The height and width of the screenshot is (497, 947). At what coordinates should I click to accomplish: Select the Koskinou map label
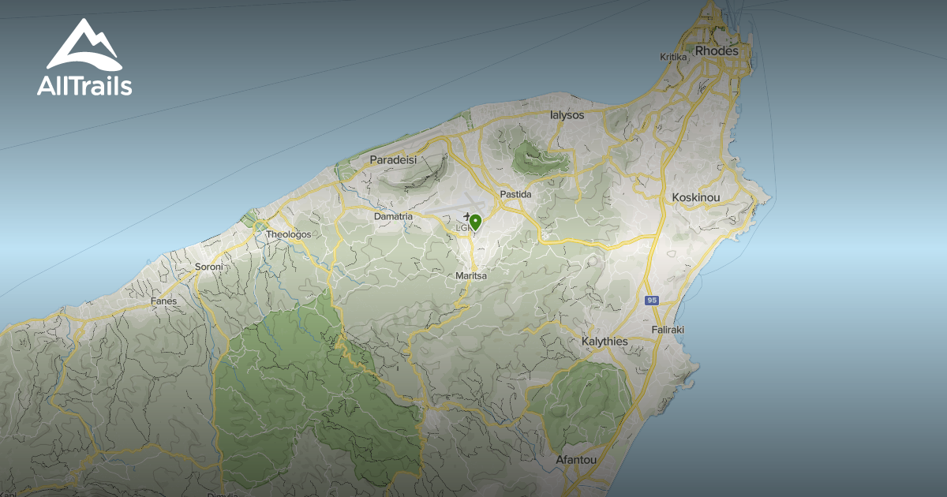[694, 196]
